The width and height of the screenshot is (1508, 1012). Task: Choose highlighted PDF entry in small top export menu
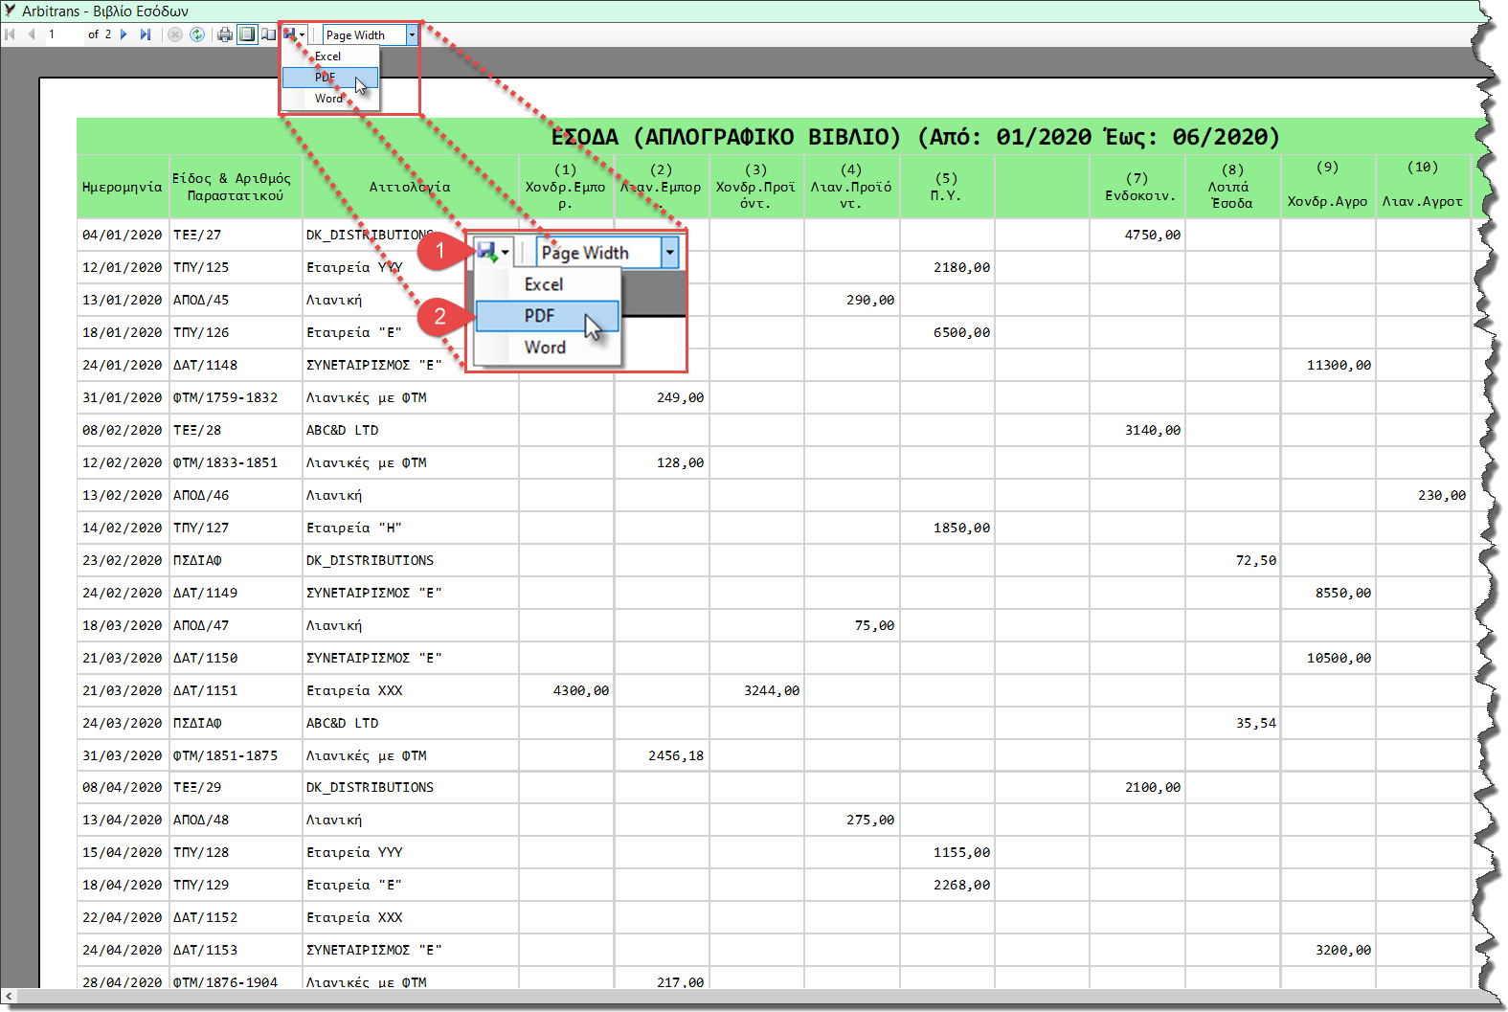[330, 78]
